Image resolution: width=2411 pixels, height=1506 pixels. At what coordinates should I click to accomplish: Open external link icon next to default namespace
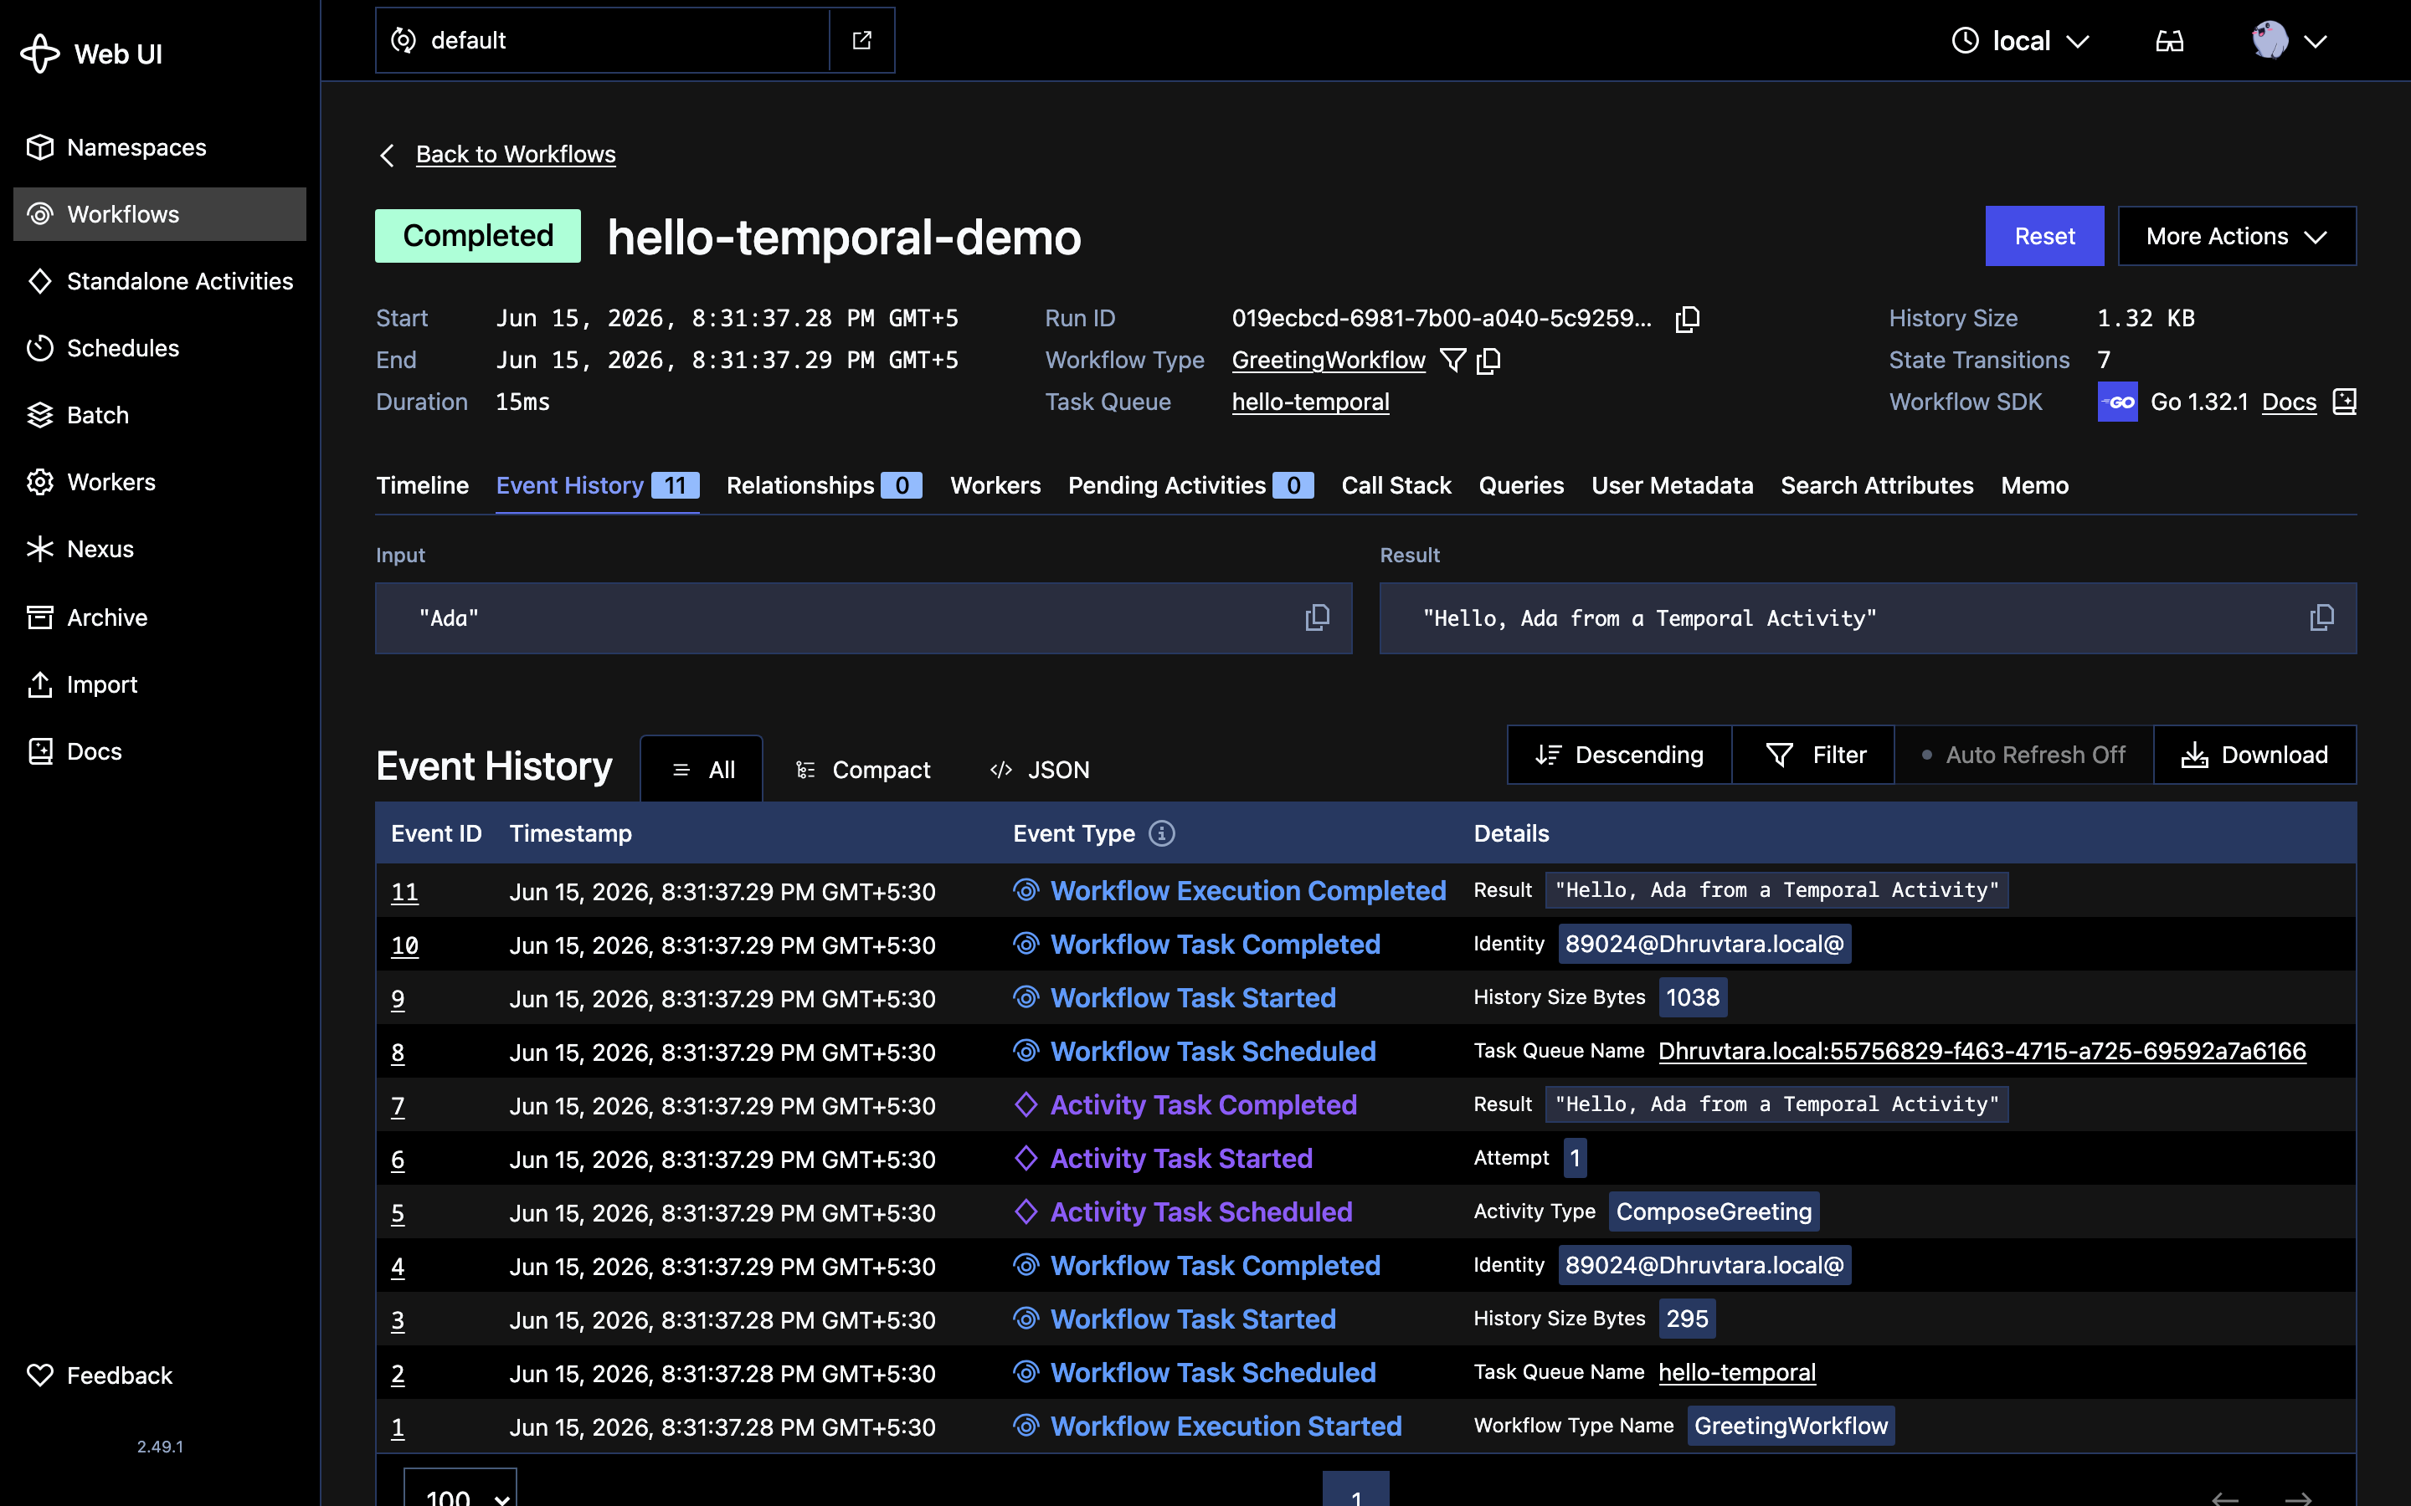(x=861, y=40)
